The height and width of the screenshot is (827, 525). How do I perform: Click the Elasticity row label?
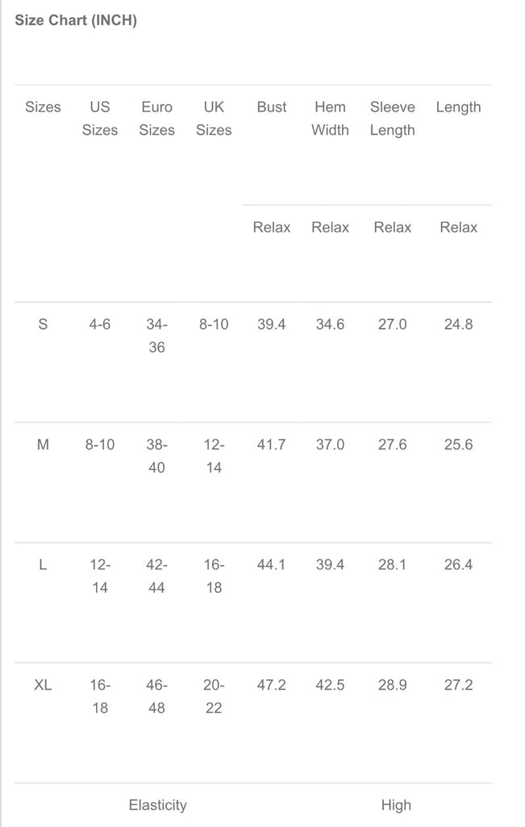(157, 805)
